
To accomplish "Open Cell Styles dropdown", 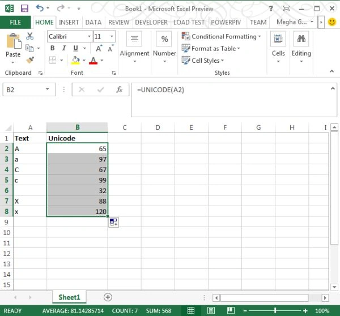I will pos(202,60).
